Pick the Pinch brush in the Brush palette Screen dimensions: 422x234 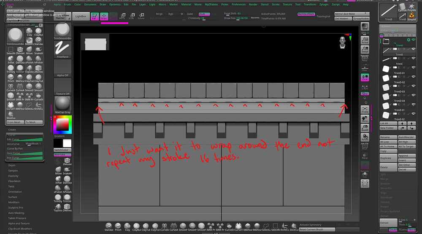[11, 78]
